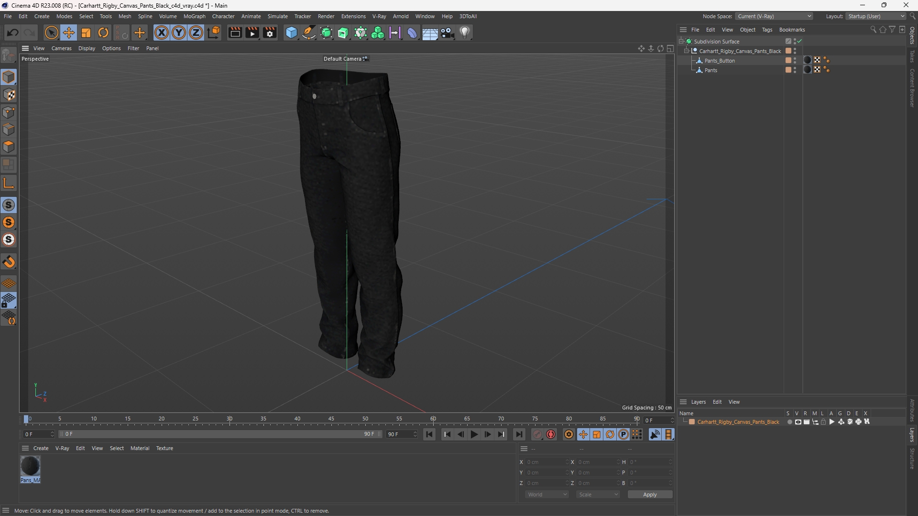Open the viewport Cameras menu
This screenshot has height=516, width=918.
pyautogui.click(x=61, y=48)
